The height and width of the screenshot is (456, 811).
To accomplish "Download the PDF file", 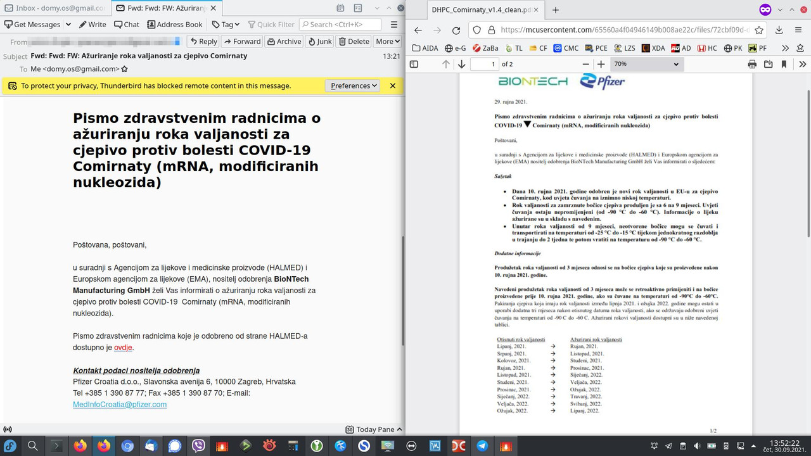I will [768, 64].
